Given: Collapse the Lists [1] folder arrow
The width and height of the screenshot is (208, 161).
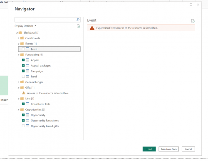Looking at the screenshot, I should pos(19,99).
